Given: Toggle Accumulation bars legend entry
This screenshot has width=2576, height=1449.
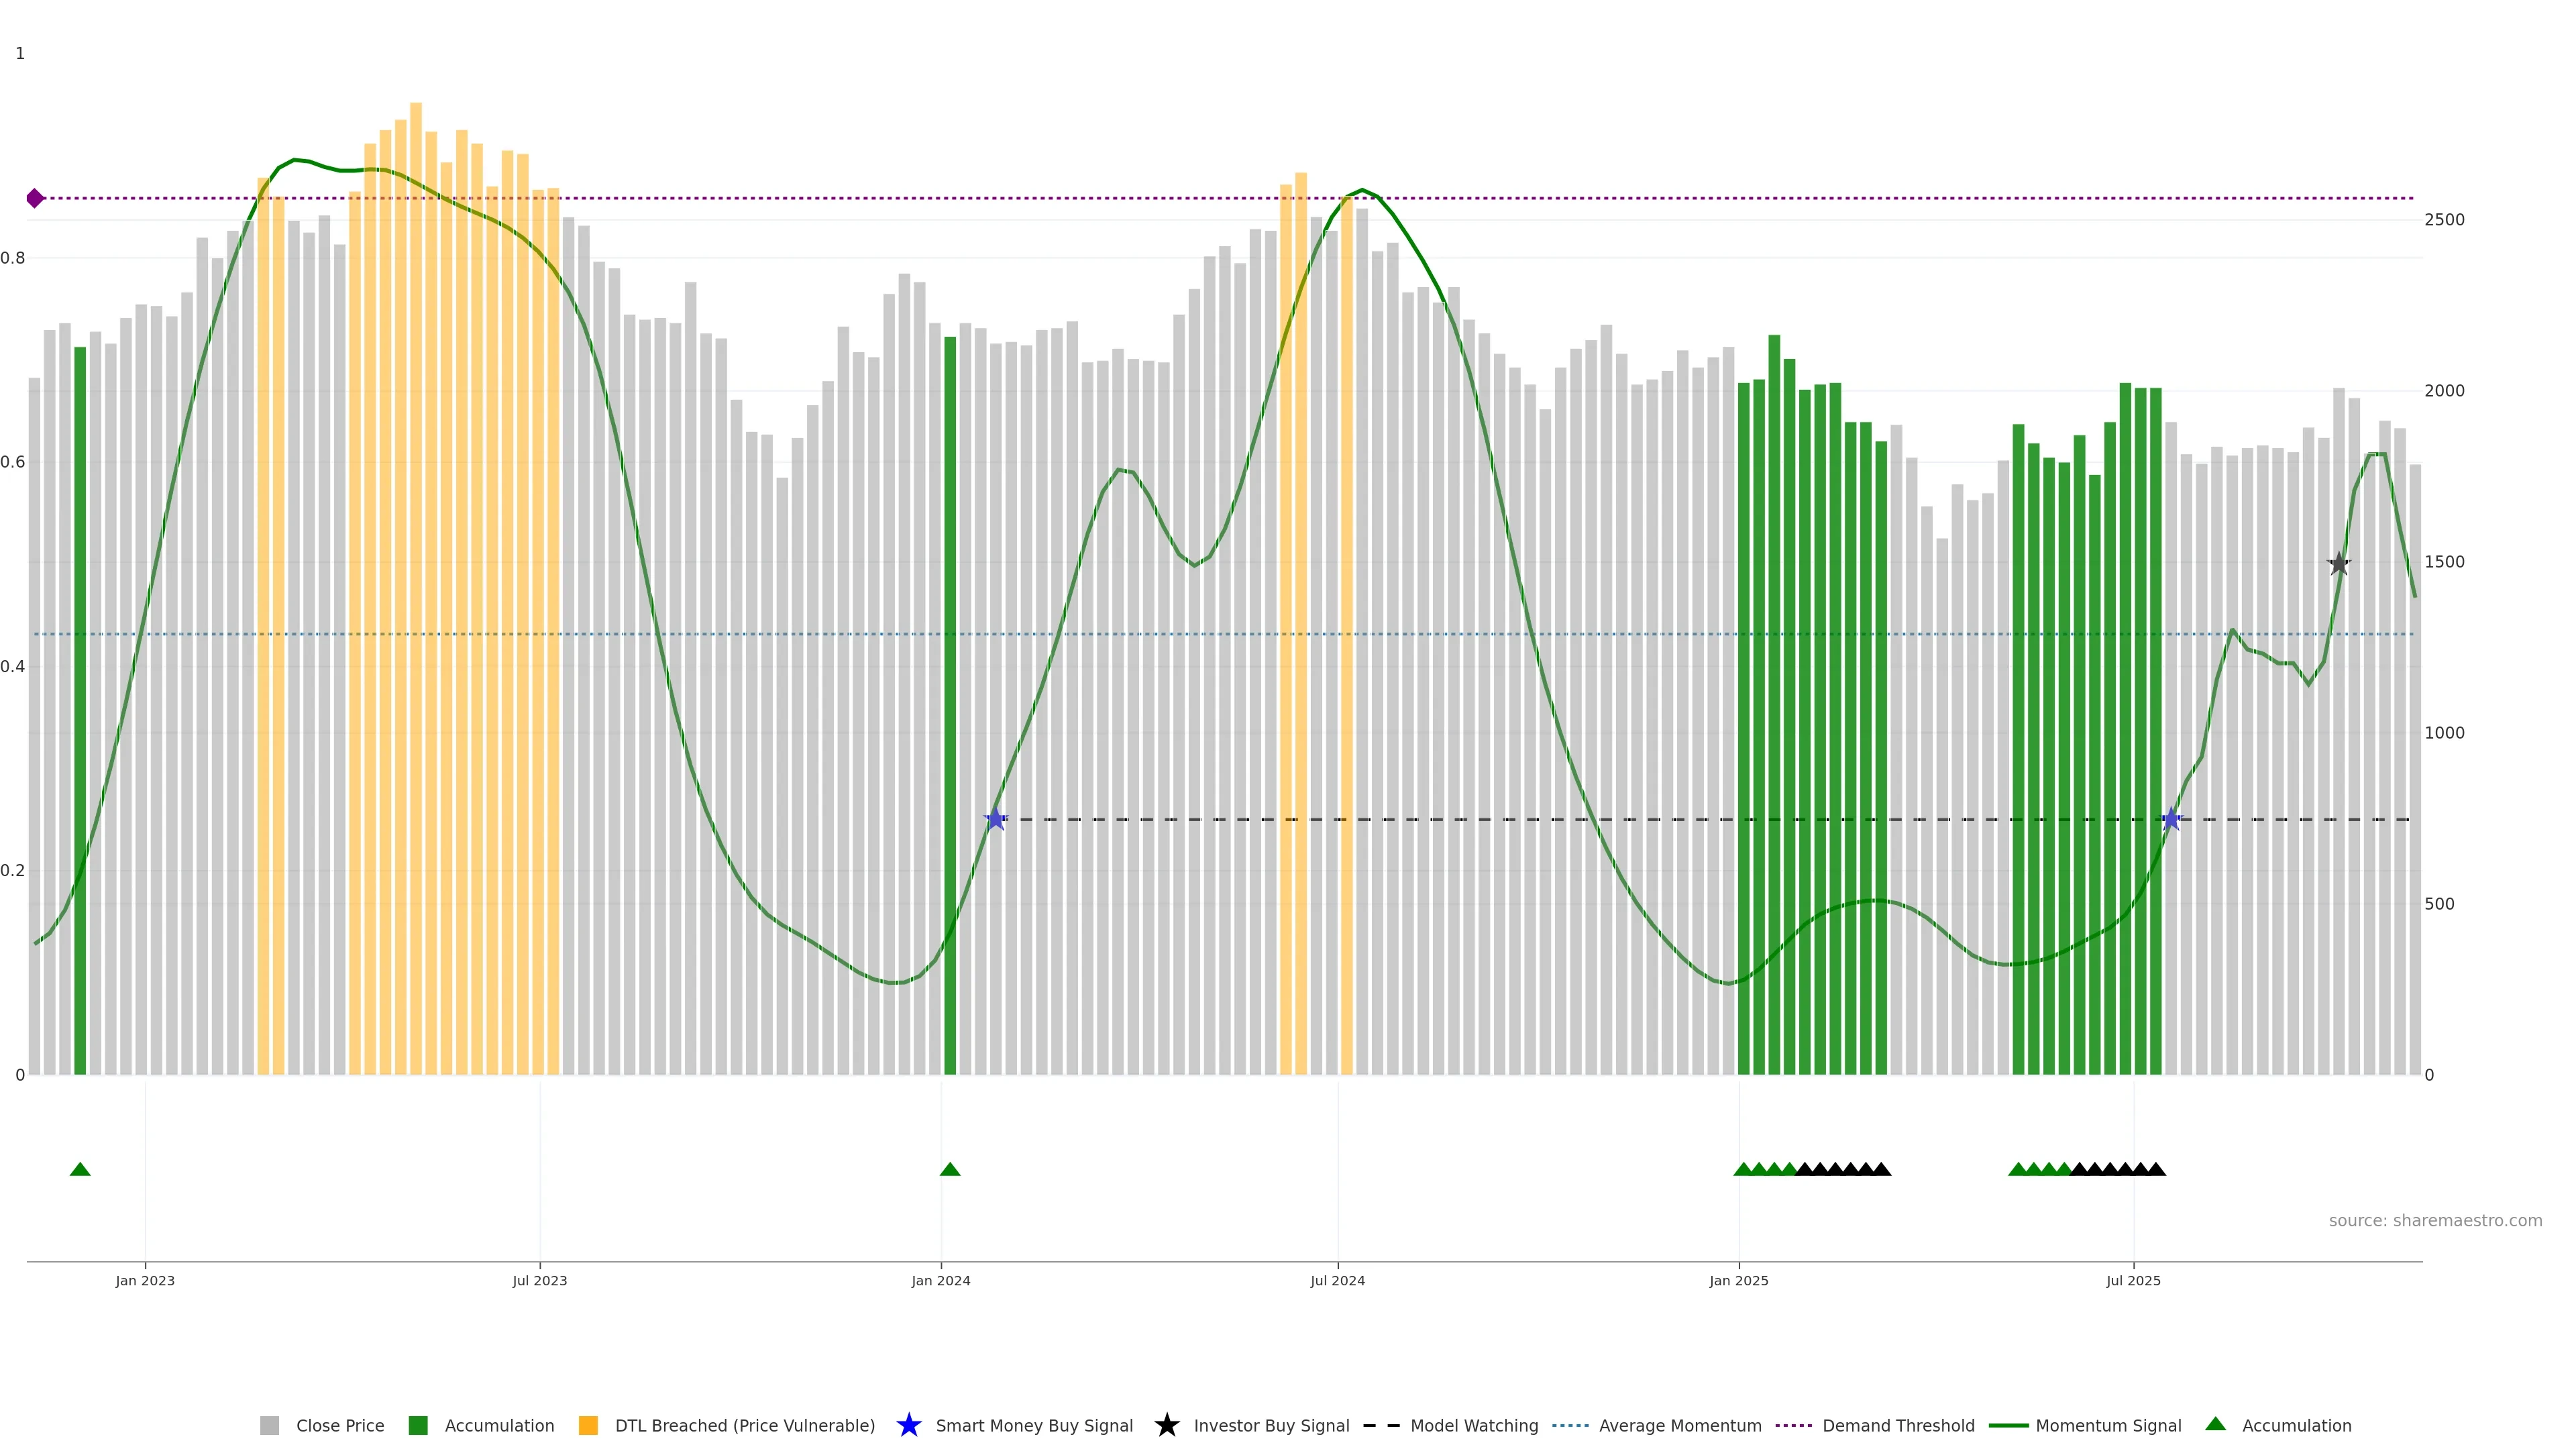Looking at the screenshot, I should (x=499, y=1425).
